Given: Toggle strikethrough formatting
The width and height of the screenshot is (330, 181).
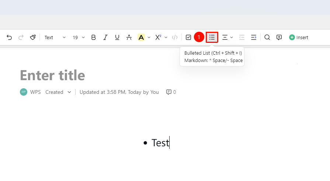Looking at the screenshot, I should coord(129,37).
